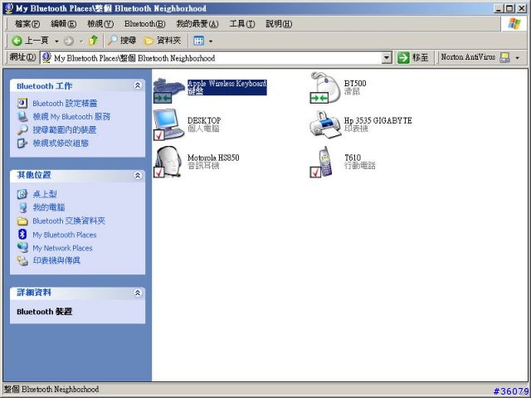
Task: Click the Motorola HS850 label text
Action: [x=213, y=158]
